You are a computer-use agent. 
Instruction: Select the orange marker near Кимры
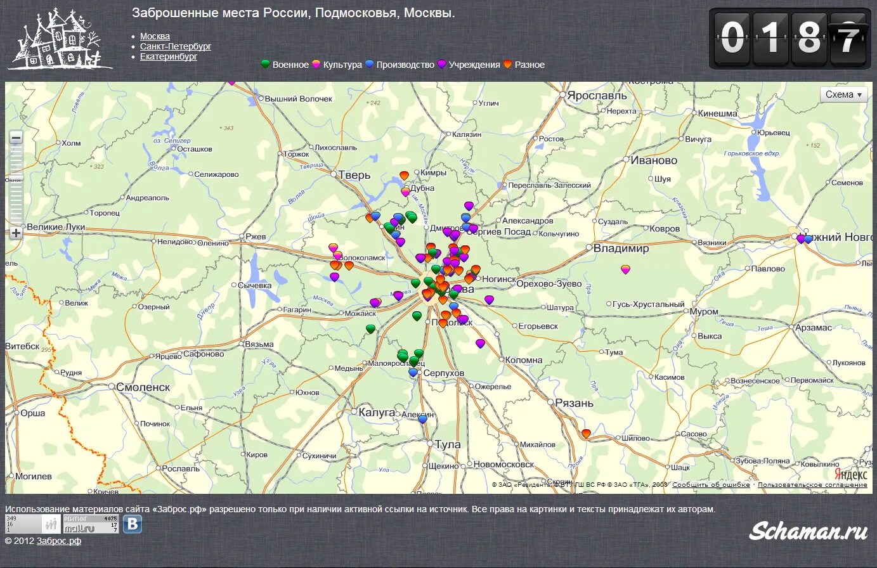click(405, 175)
